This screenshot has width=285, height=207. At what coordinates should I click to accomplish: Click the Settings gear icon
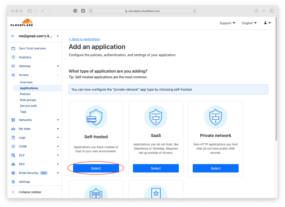(x=13, y=182)
